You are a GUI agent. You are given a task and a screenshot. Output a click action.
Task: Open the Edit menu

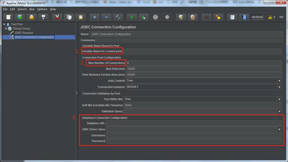pos(13,9)
